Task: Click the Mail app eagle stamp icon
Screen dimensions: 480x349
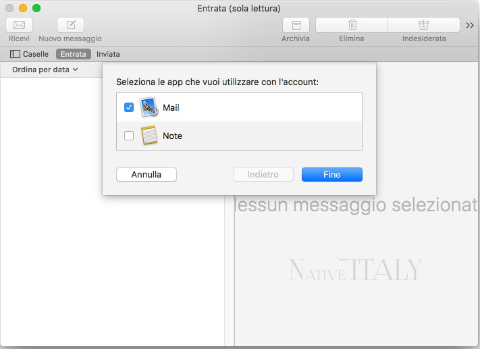Action: [149, 107]
